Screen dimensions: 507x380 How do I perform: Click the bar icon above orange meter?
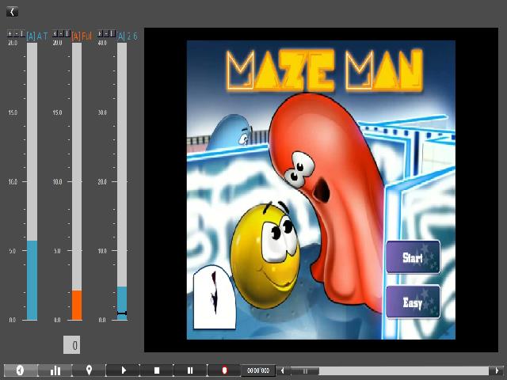[67, 33]
